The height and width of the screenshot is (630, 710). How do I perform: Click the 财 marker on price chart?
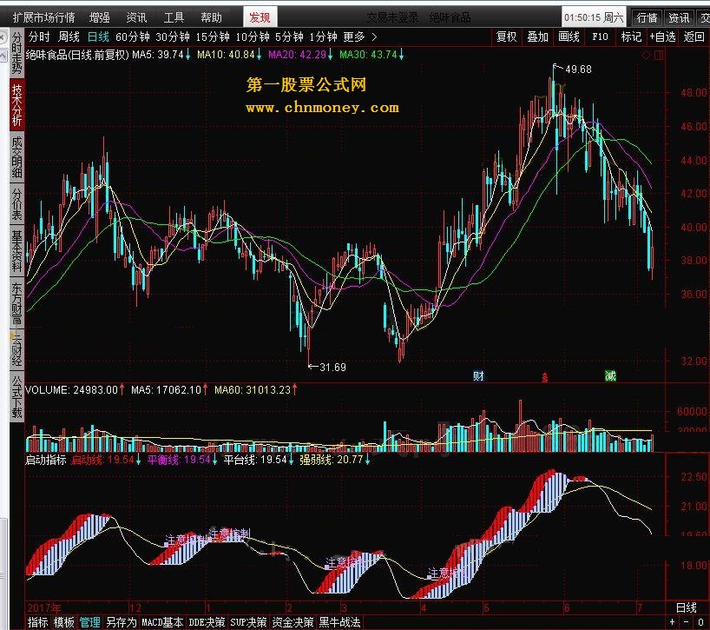coord(478,375)
